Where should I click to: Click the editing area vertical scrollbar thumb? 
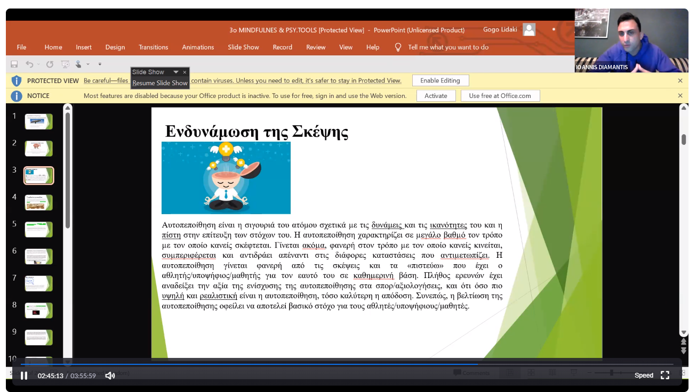(x=684, y=140)
